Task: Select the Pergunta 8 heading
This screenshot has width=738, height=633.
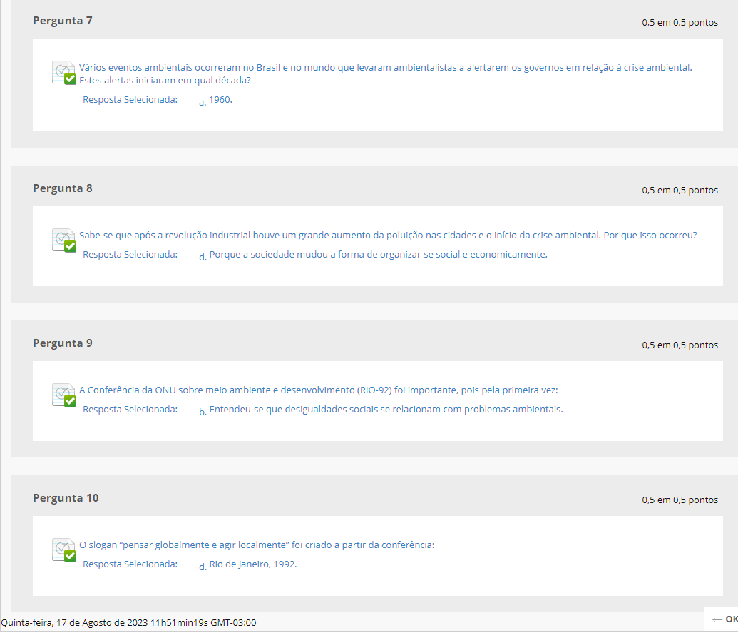Action: (63, 188)
